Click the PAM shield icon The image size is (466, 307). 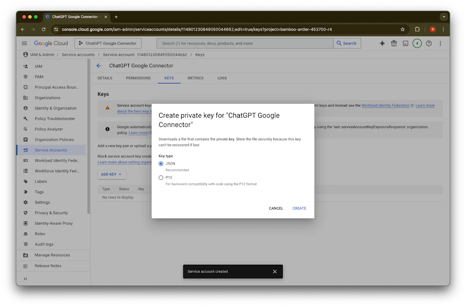click(x=25, y=77)
